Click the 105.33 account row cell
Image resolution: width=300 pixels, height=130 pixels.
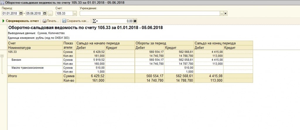(12, 52)
